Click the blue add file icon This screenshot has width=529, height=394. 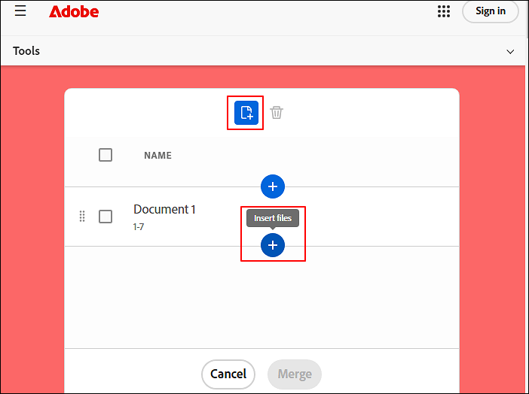point(246,113)
